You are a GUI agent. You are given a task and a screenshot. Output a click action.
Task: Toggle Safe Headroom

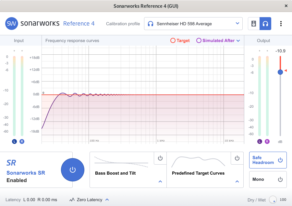point(268,160)
